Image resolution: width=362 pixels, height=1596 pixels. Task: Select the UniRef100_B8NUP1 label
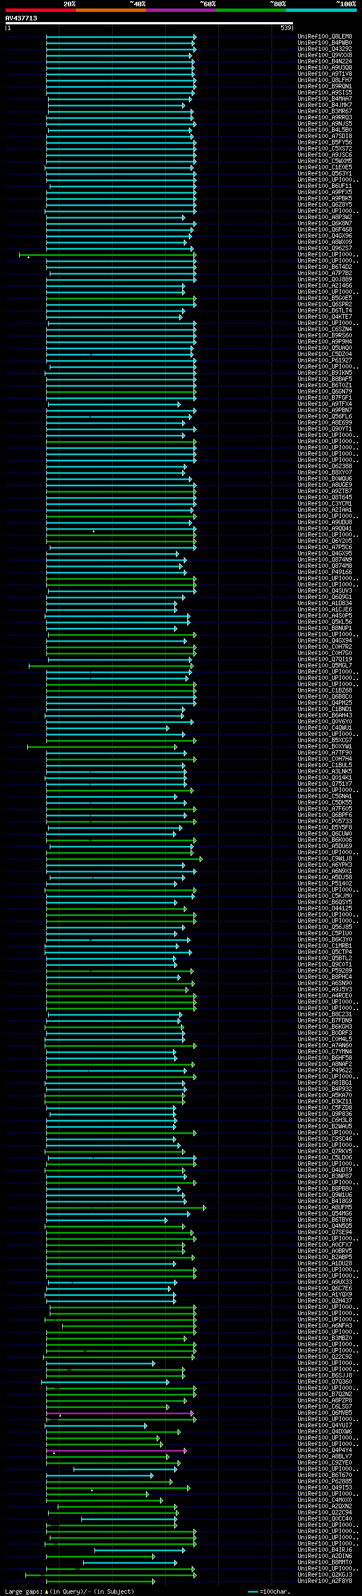click(325, 628)
